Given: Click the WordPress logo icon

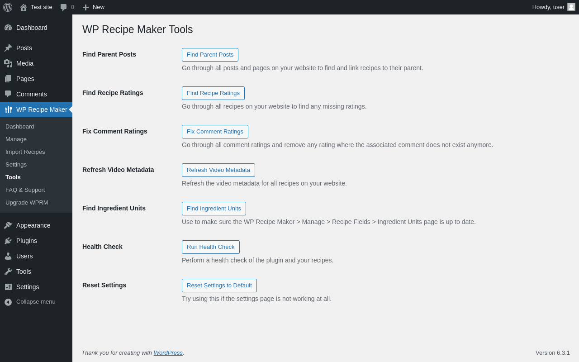Looking at the screenshot, I should 8,7.
